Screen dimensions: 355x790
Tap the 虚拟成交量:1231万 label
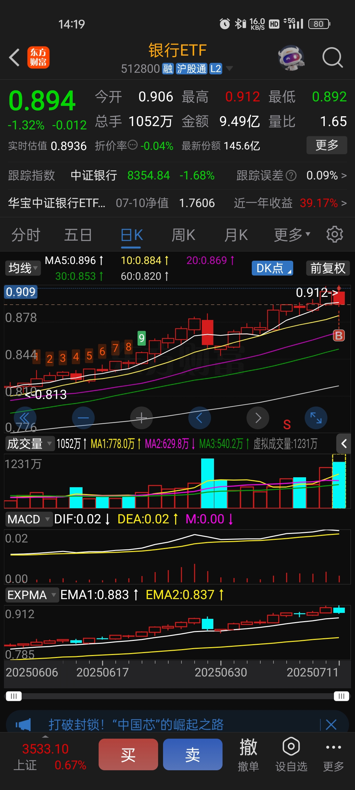point(285,444)
